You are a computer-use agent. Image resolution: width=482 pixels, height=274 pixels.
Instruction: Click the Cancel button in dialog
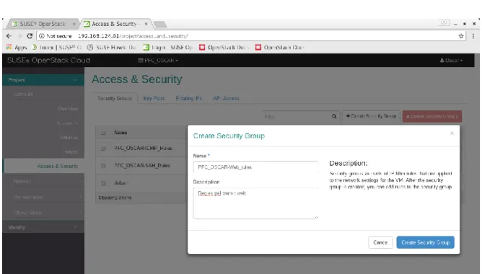[x=380, y=242]
